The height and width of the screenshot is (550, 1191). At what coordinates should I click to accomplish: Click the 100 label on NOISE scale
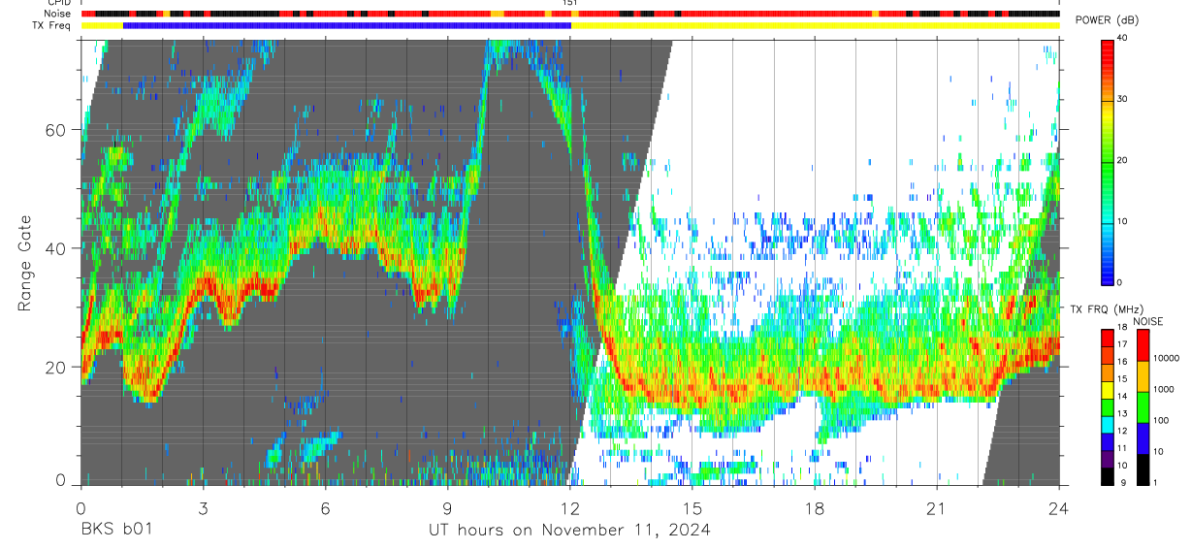[x=1162, y=420]
